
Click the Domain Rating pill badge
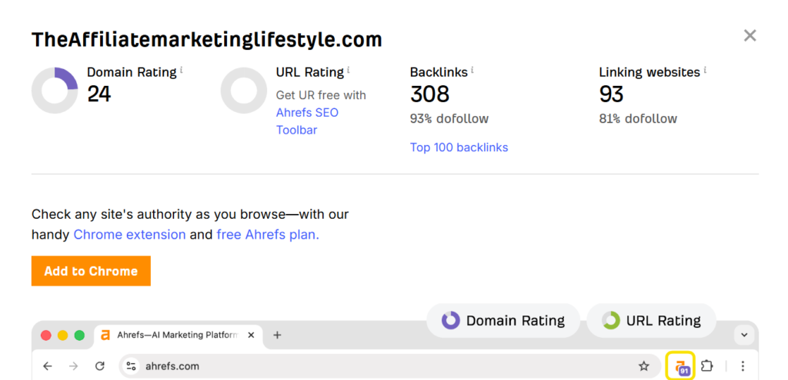[x=503, y=320]
